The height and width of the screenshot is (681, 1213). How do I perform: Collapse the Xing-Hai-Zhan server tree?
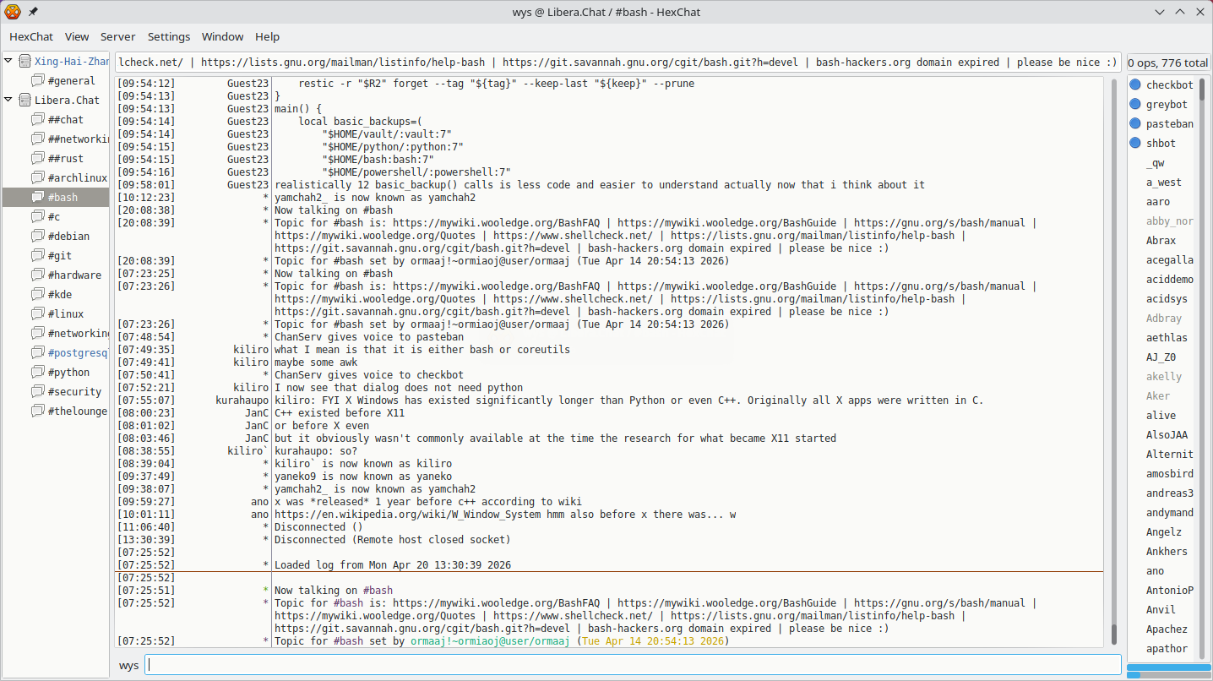pyautogui.click(x=8, y=61)
